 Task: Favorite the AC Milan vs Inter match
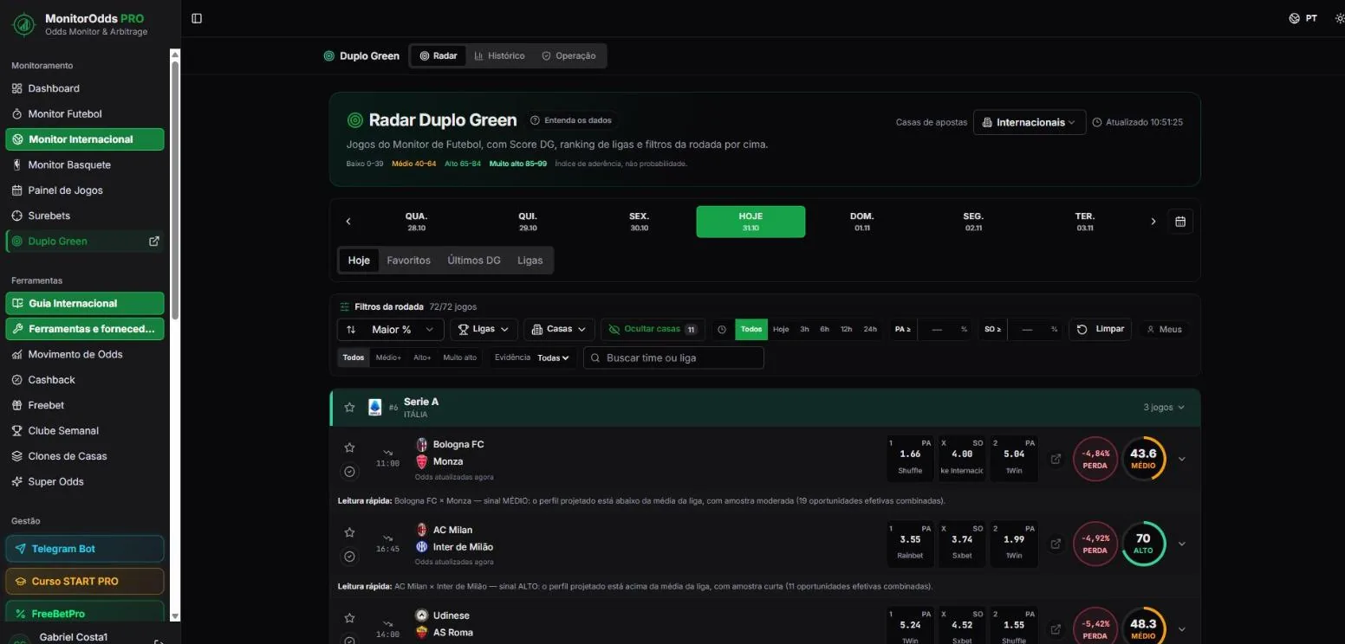[349, 532]
